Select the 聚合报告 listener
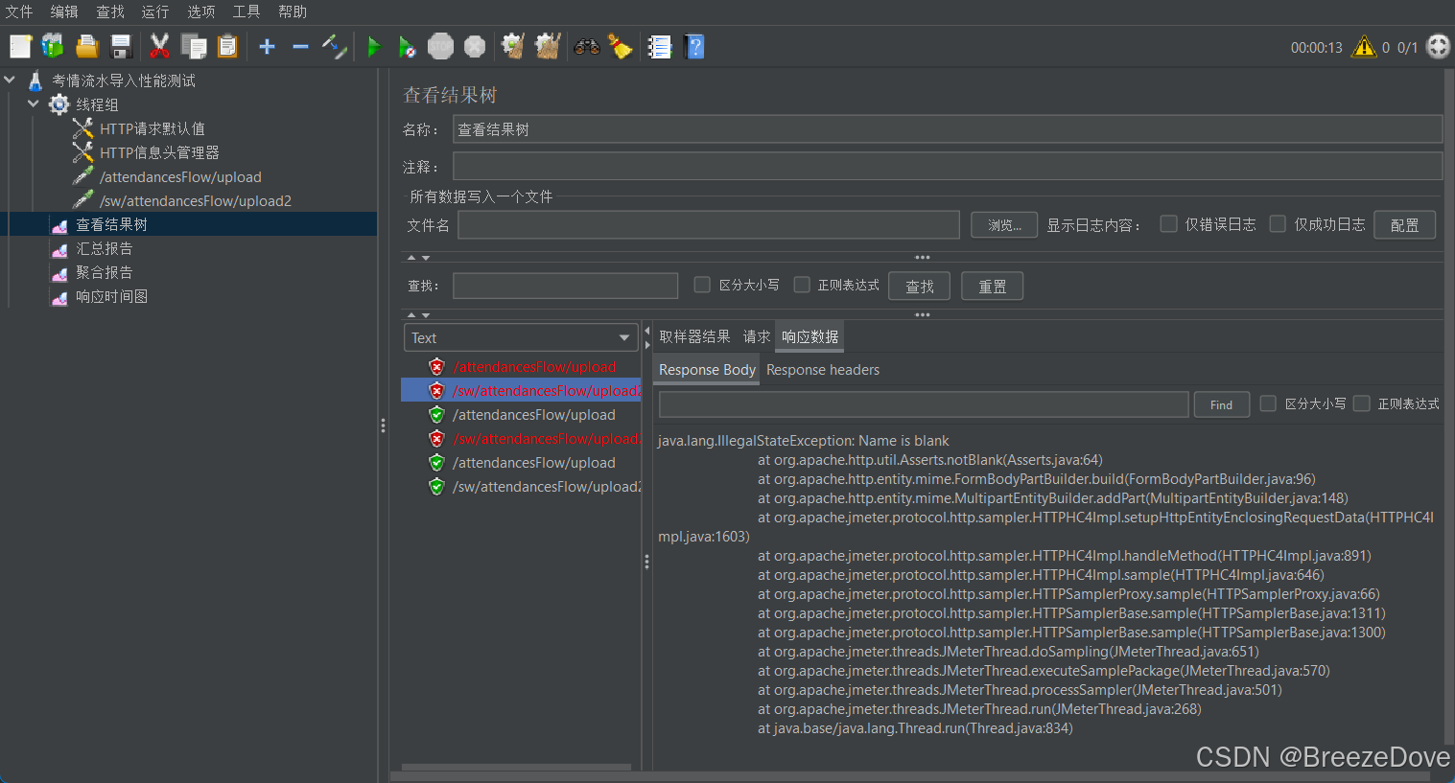1455x783 pixels. point(105,272)
